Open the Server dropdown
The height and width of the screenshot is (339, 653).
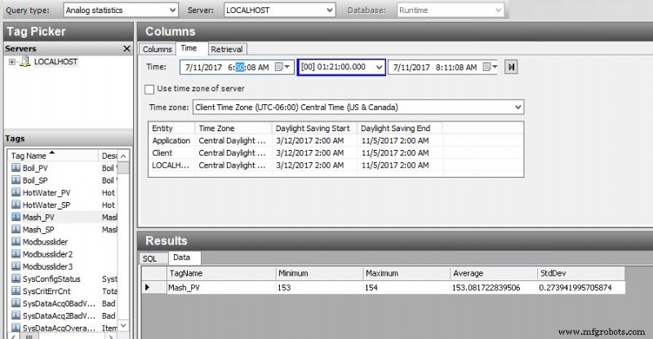329,11
